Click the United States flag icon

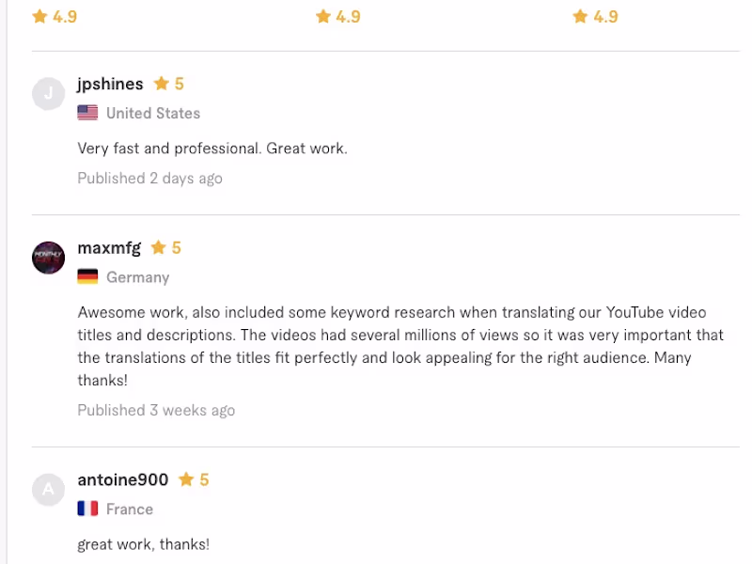coord(87,113)
